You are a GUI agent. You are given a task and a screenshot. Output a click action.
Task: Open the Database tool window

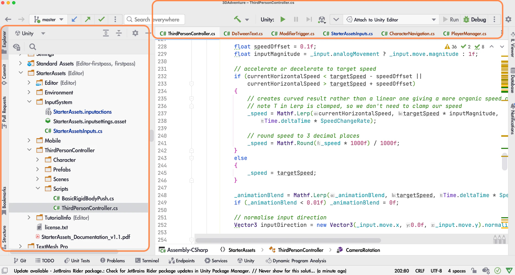point(512,80)
